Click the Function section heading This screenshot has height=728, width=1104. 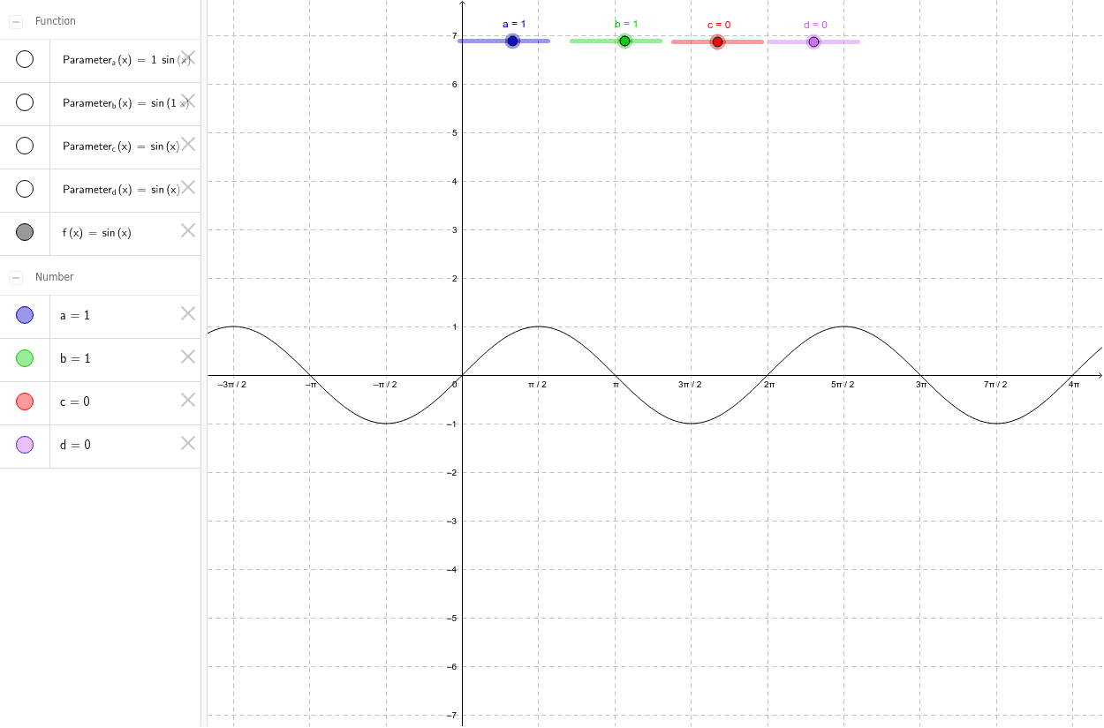(x=56, y=20)
